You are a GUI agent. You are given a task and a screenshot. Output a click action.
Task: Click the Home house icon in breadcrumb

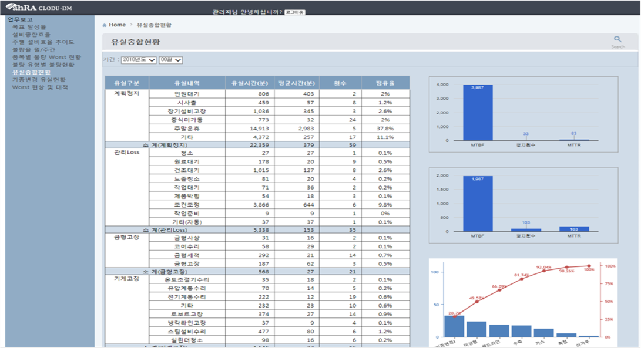(105, 25)
